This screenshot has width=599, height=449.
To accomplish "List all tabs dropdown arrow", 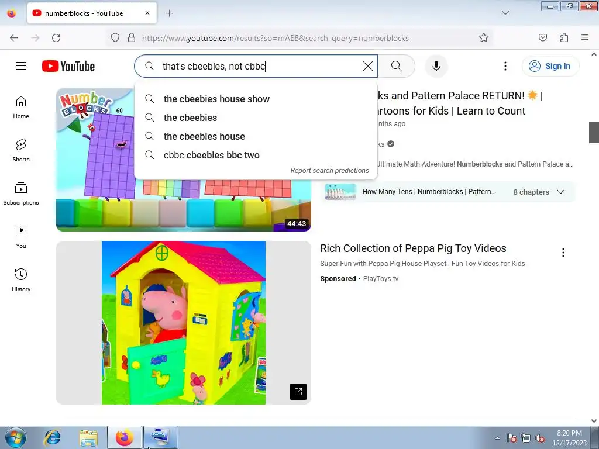I will (505, 13).
